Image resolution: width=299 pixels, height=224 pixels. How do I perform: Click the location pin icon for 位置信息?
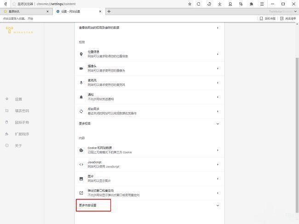pyautogui.click(x=81, y=54)
